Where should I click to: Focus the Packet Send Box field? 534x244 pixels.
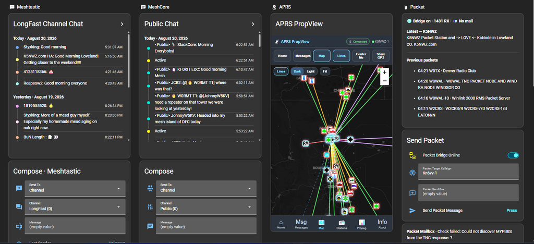tap(469, 192)
